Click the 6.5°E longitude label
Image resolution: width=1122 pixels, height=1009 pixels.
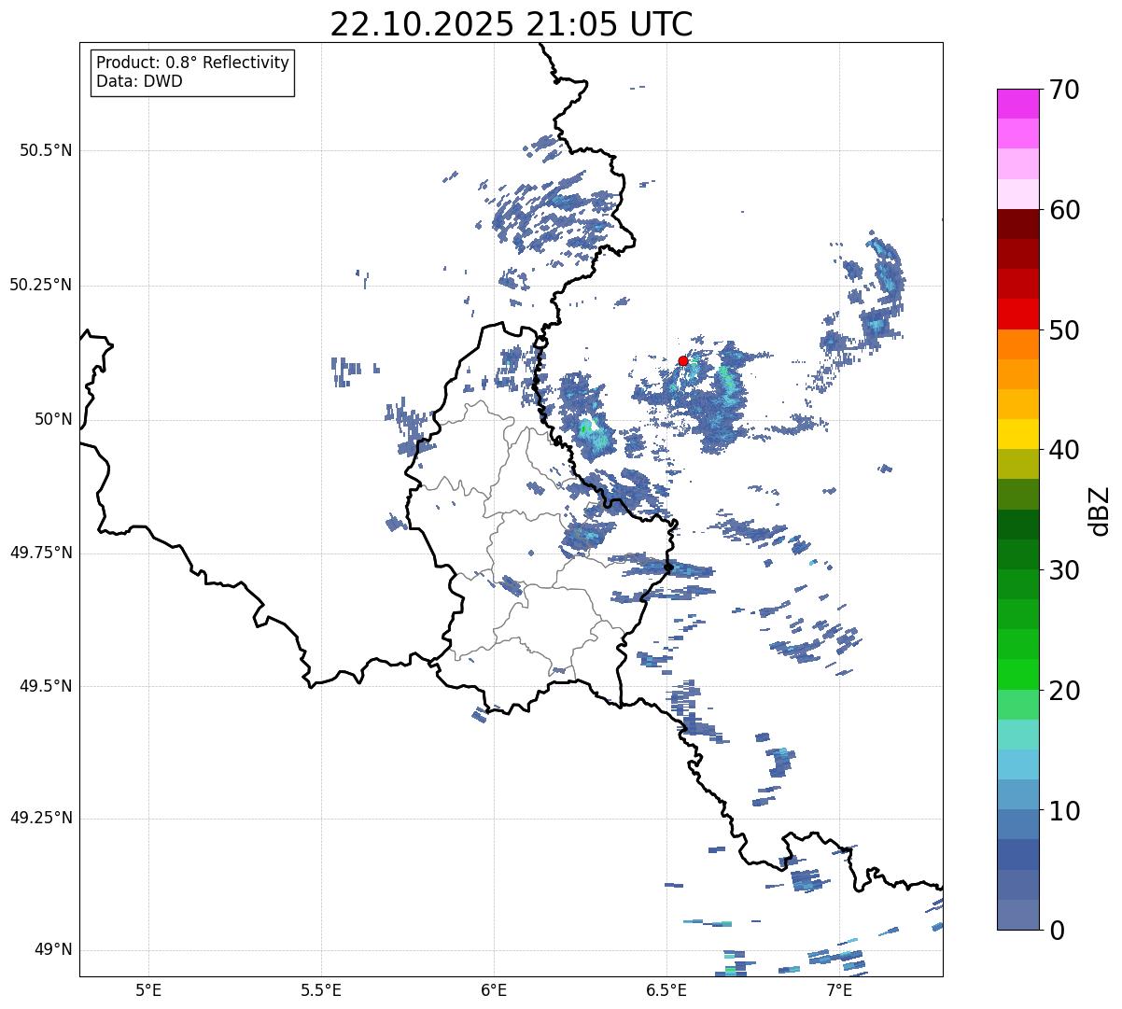(x=666, y=989)
